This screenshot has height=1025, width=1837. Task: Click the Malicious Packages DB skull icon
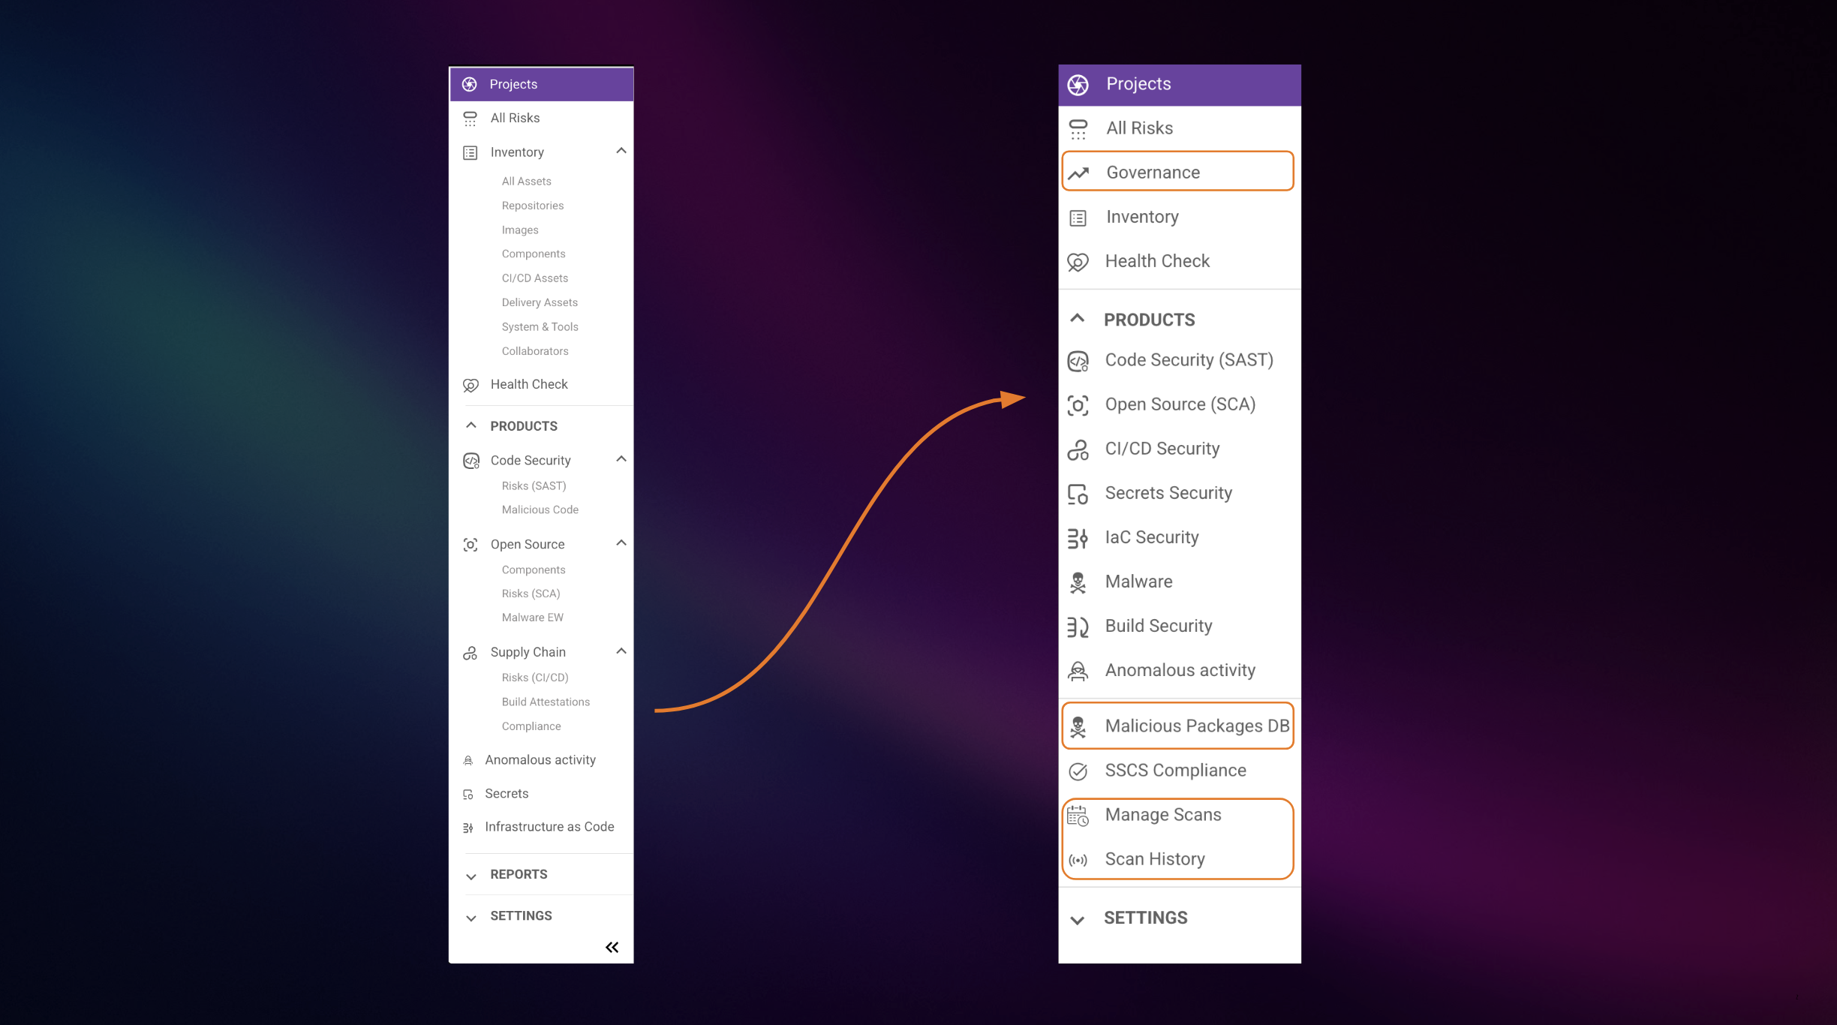(1078, 726)
